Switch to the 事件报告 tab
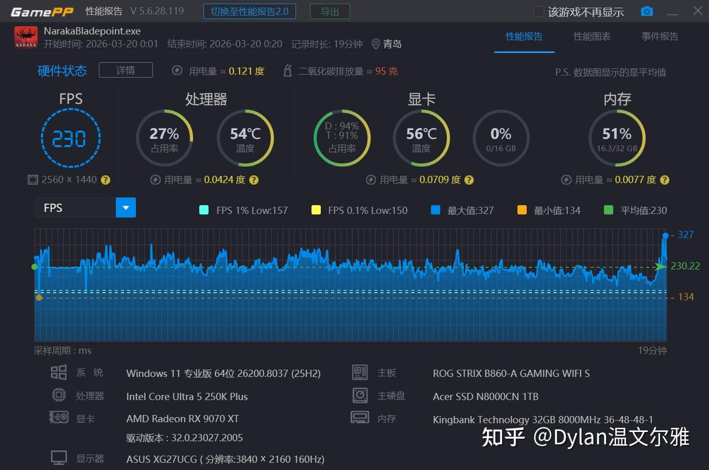This screenshot has height=470, width=709. click(x=660, y=37)
